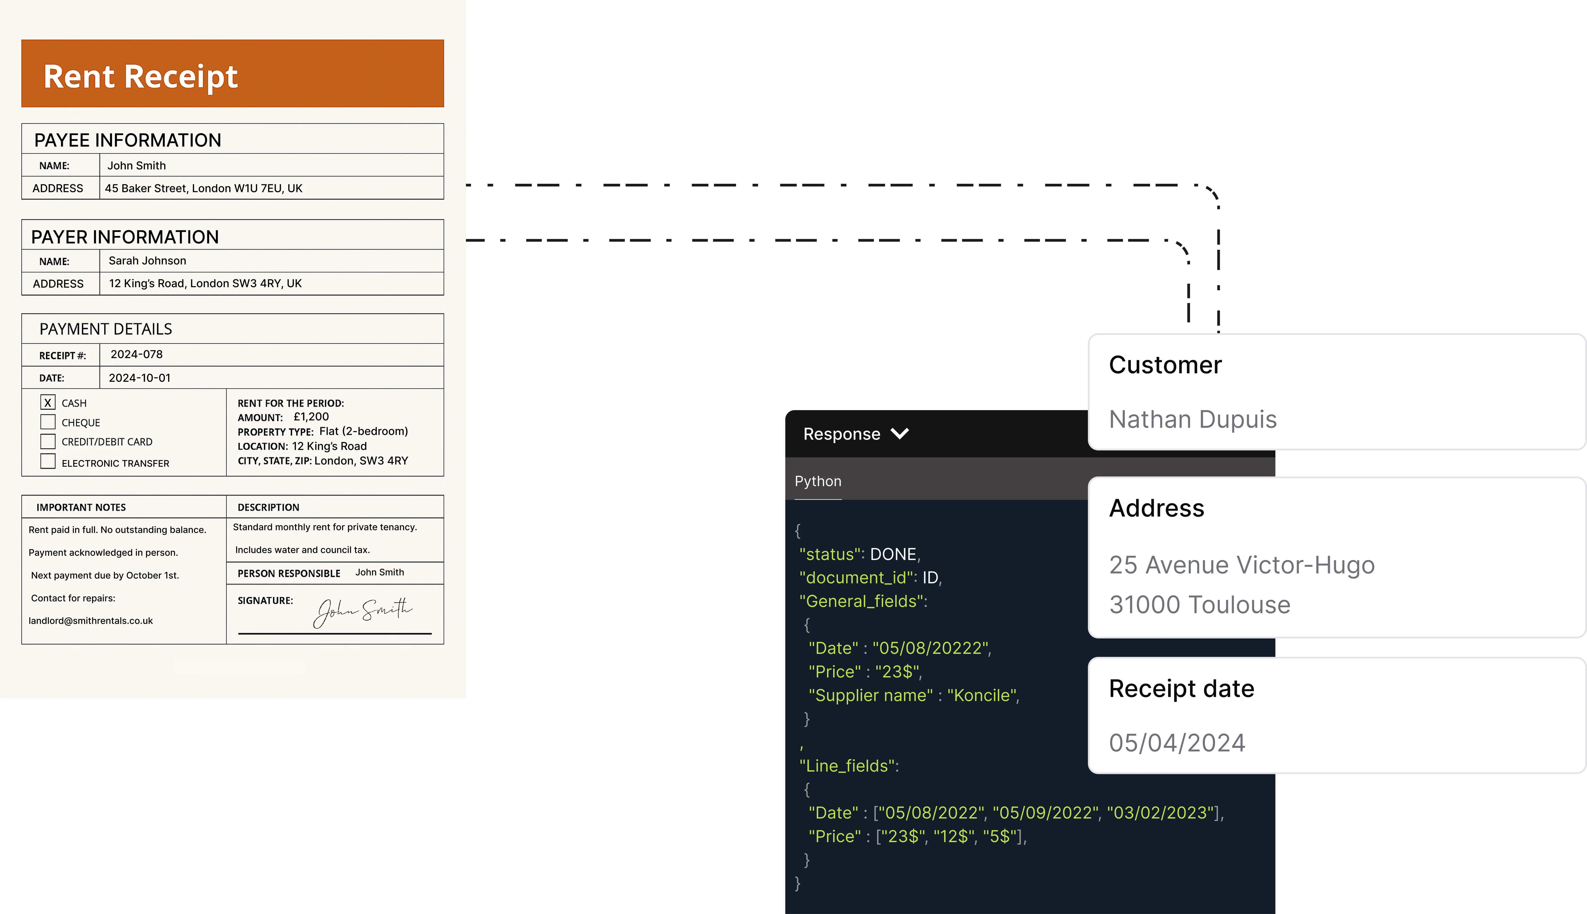Open landlord@smithrentals.co.uk email link

click(91, 621)
